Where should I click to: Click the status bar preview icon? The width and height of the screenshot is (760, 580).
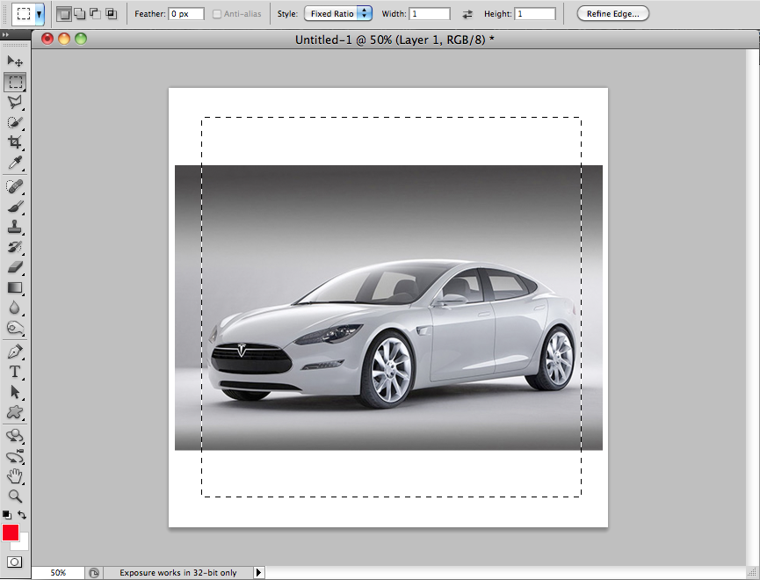point(94,573)
